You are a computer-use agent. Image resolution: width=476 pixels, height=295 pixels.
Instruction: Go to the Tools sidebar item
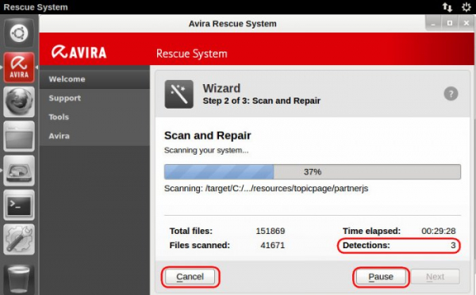click(94, 117)
